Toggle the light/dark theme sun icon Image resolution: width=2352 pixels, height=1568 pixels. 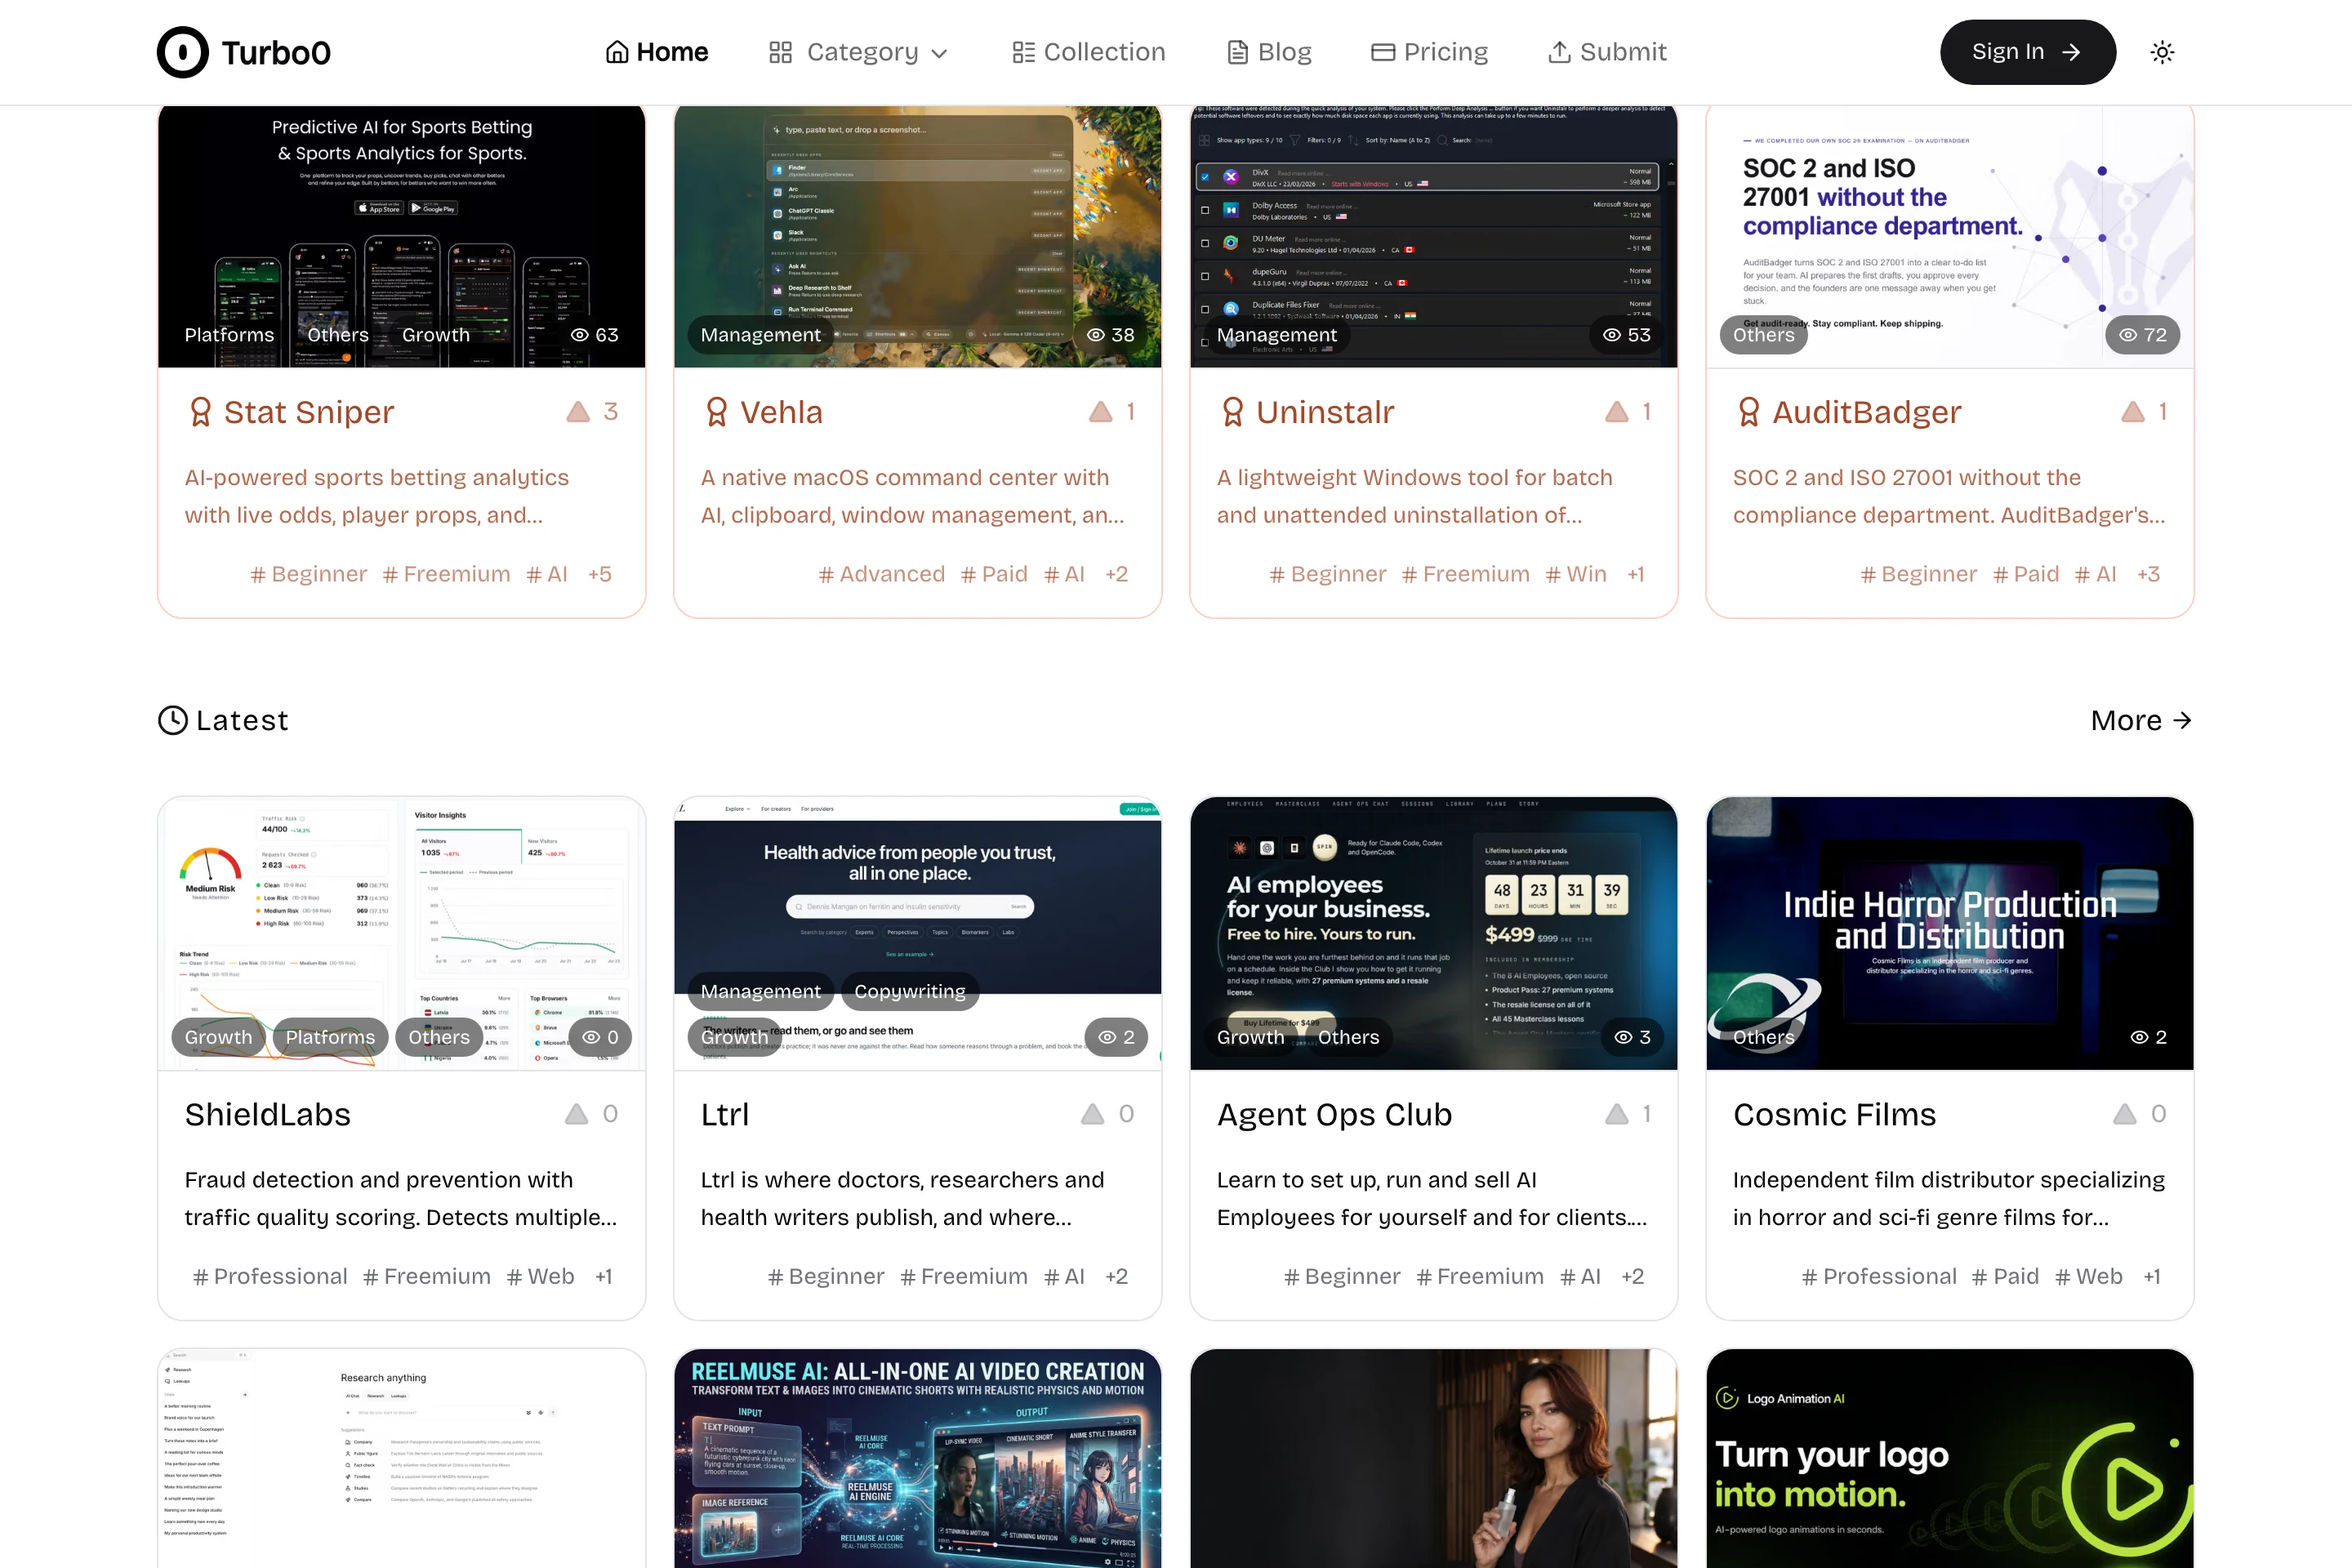[x=2162, y=52]
